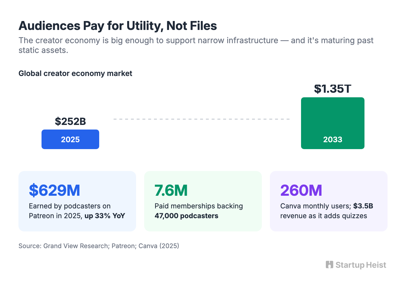Select the Canva monthly users card
The width and height of the screenshot is (406, 289).
pos(329,201)
